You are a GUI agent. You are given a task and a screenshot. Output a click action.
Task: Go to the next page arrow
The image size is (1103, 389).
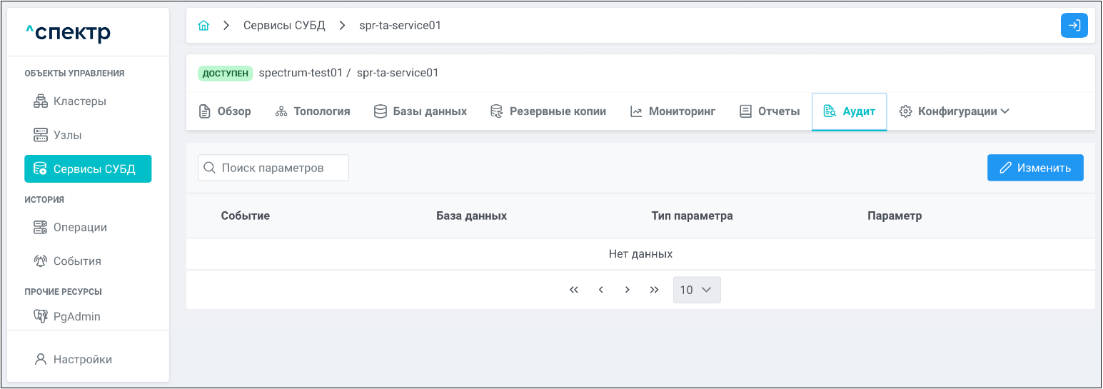627,290
